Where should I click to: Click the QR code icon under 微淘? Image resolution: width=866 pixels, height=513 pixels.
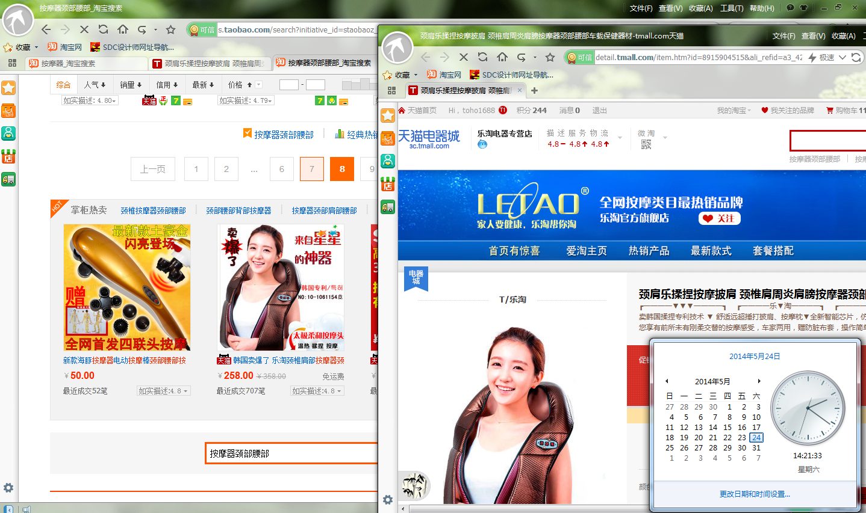(x=646, y=144)
